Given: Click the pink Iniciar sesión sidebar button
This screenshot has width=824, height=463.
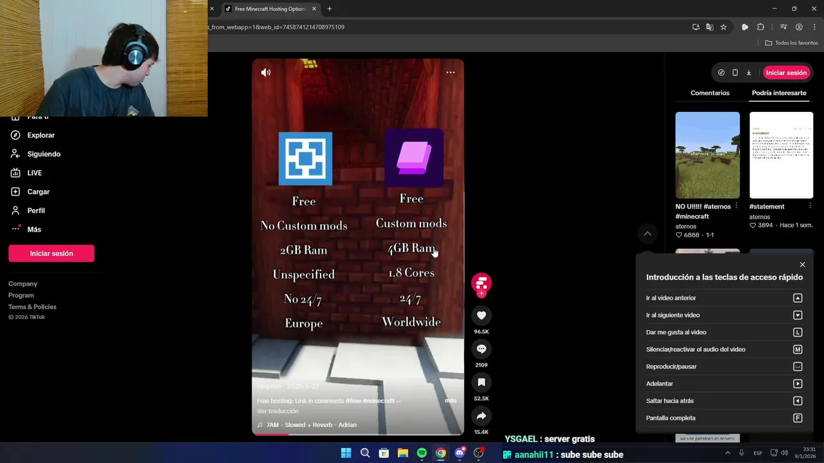Looking at the screenshot, I should pyautogui.click(x=51, y=253).
